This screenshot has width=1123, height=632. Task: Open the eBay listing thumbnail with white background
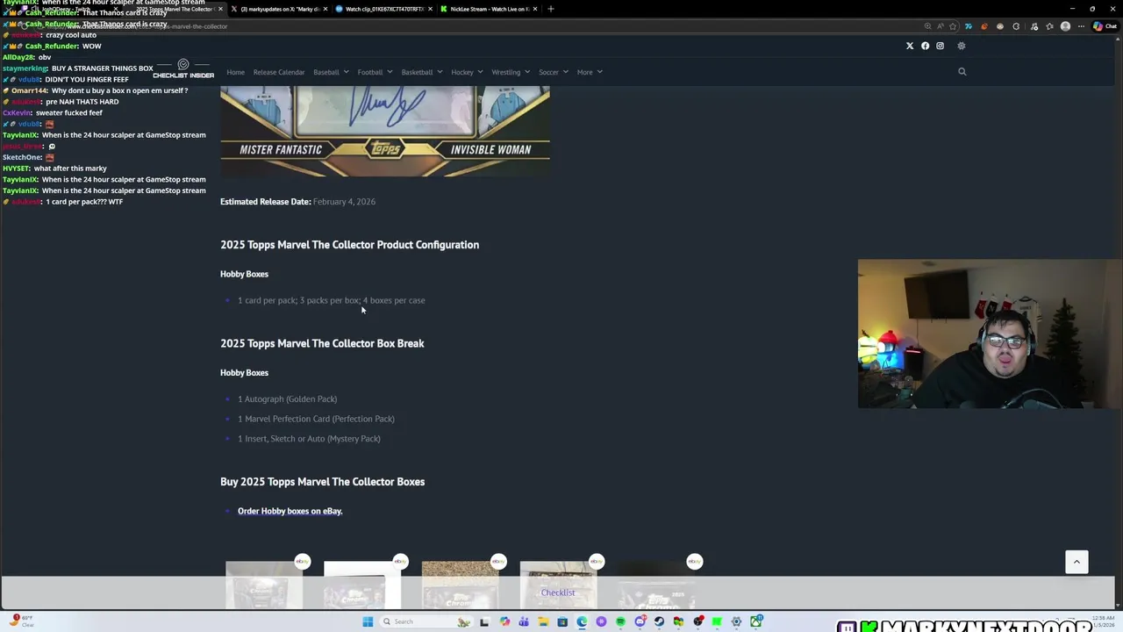(x=361, y=585)
